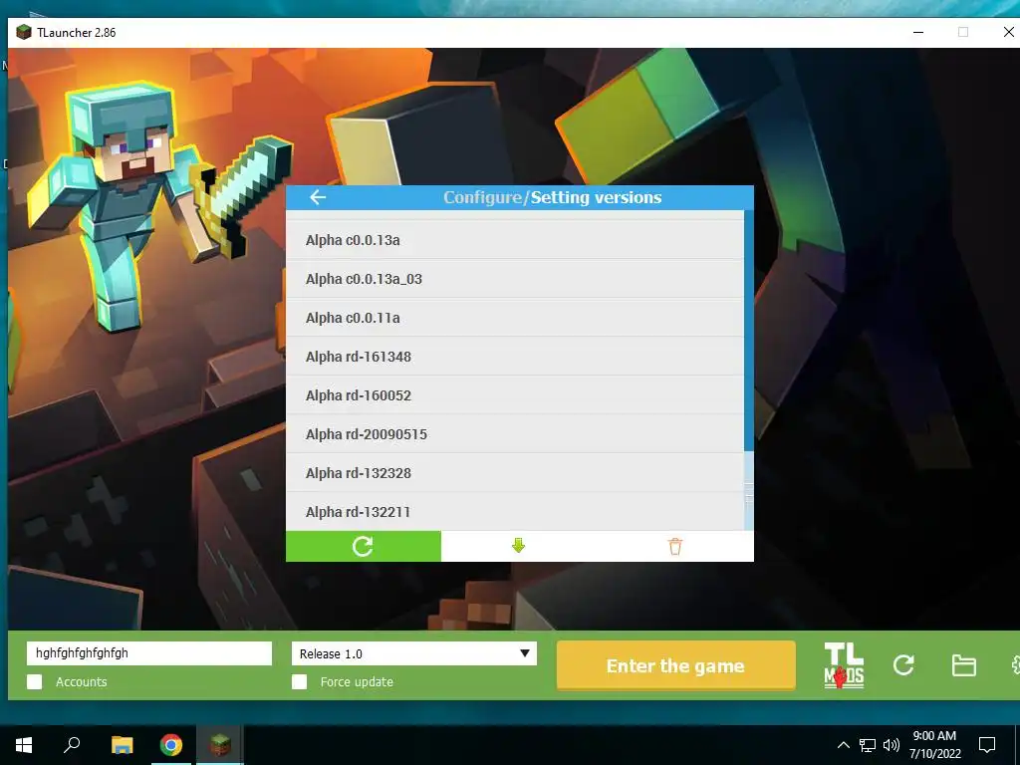Click the green refresh versions button
Viewport: 1020px width, 765px height.
pos(363,546)
